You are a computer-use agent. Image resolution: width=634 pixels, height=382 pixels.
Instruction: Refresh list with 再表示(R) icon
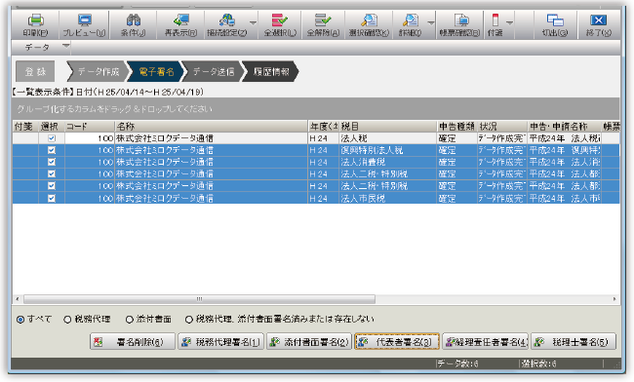click(x=180, y=20)
